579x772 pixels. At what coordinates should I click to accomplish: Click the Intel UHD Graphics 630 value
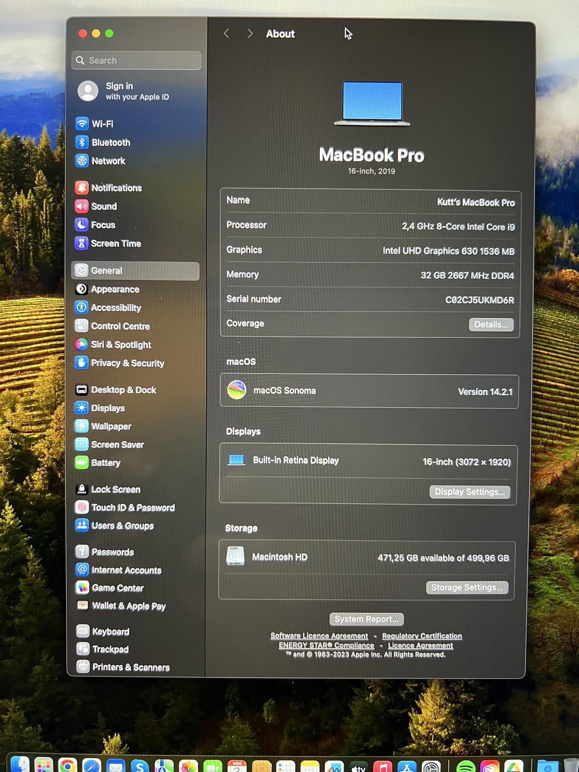[449, 251]
